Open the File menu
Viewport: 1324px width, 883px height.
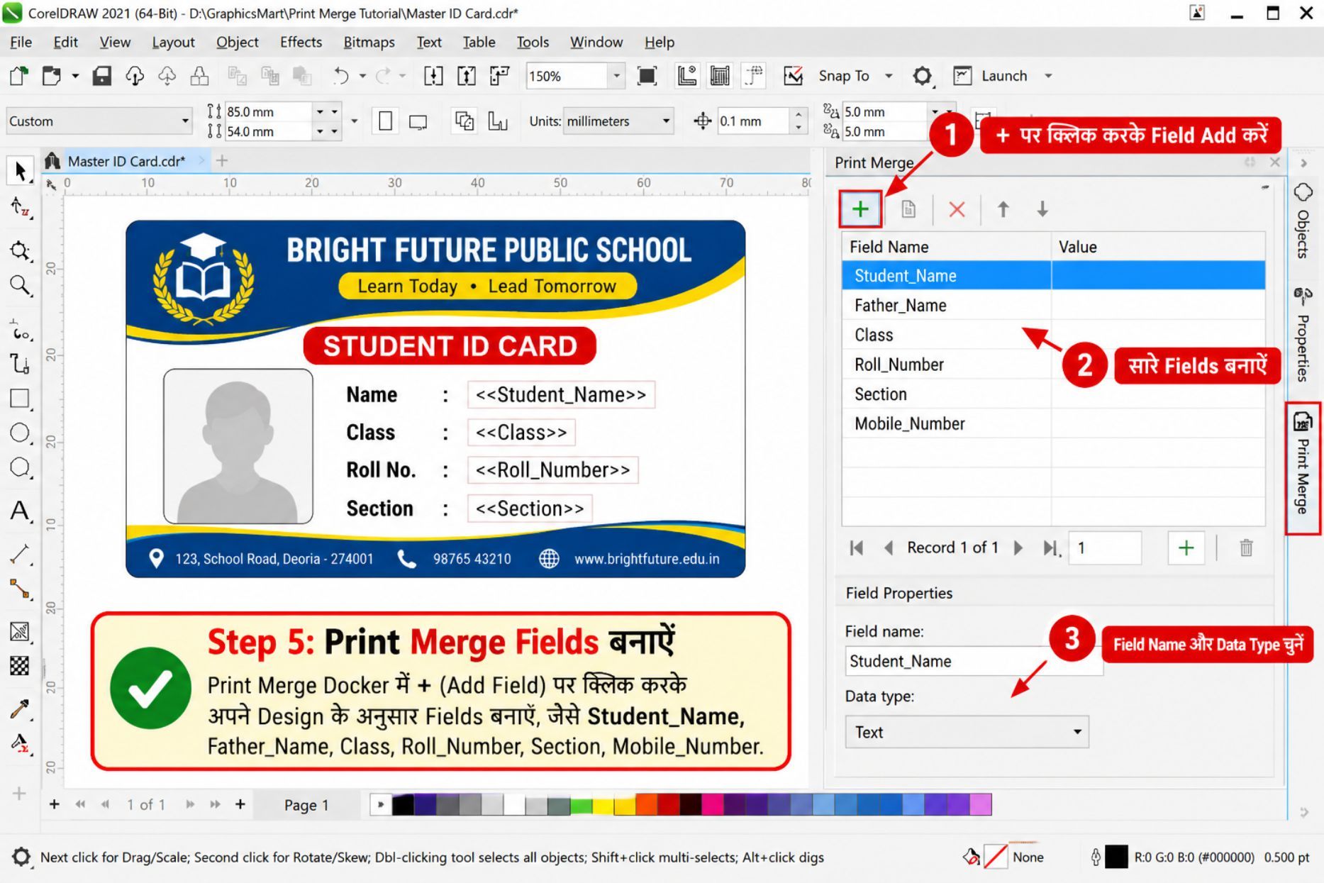(21, 43)
